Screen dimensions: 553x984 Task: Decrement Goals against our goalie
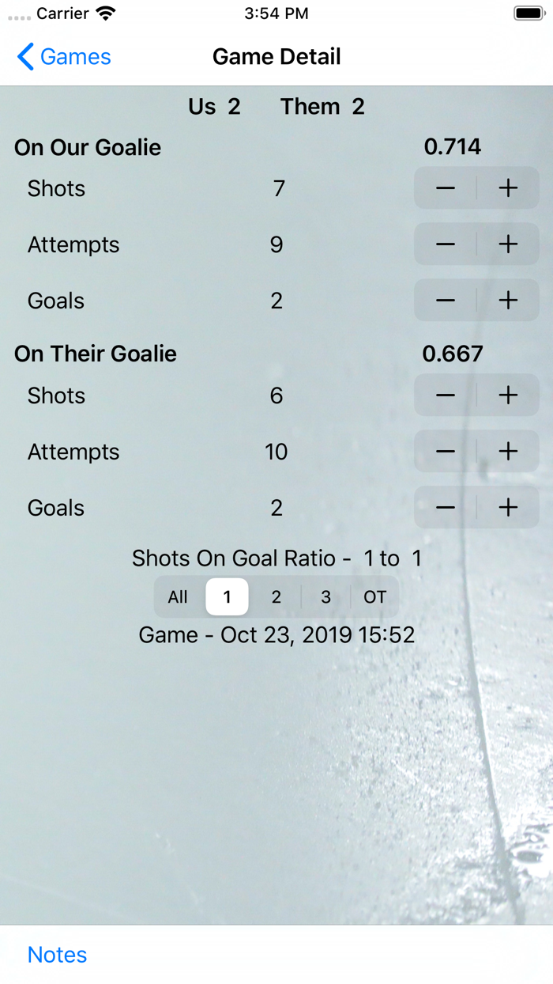(445, 301)
